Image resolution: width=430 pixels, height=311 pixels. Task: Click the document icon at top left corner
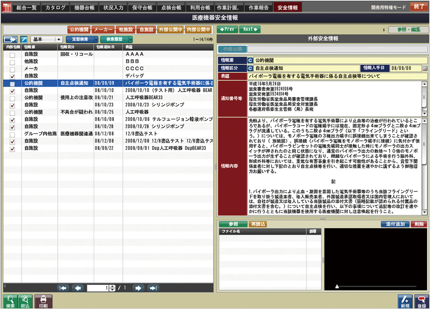tap(6, 7)
